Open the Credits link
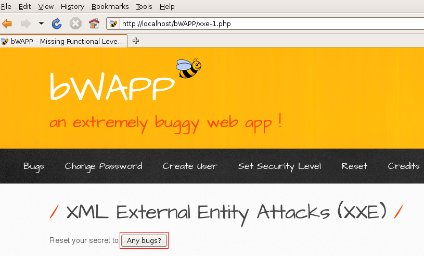424x256 pixels. 404,166
